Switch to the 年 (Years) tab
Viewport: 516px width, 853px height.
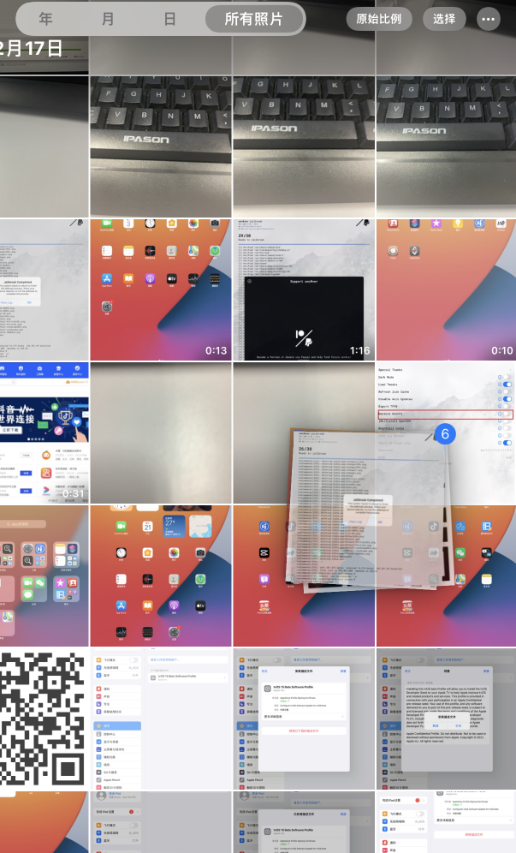45,19
